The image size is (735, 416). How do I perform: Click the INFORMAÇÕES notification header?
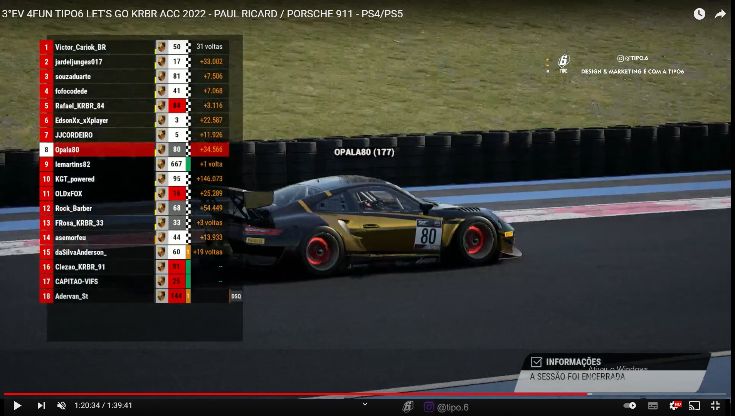tap(573, 362)
